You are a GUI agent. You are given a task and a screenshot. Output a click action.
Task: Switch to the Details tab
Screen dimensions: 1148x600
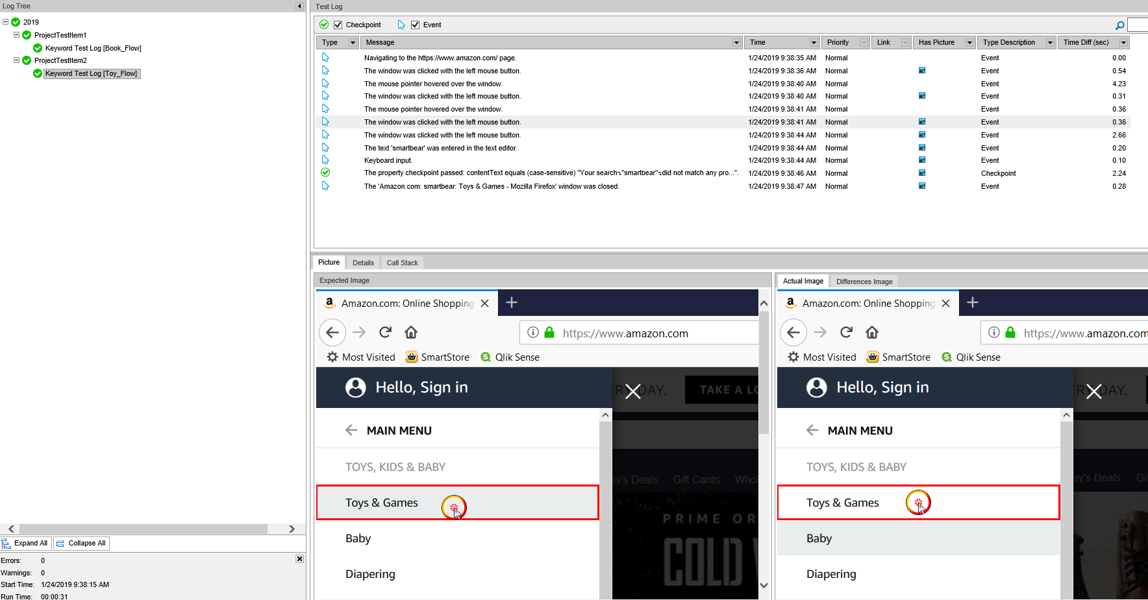(363, 263)
